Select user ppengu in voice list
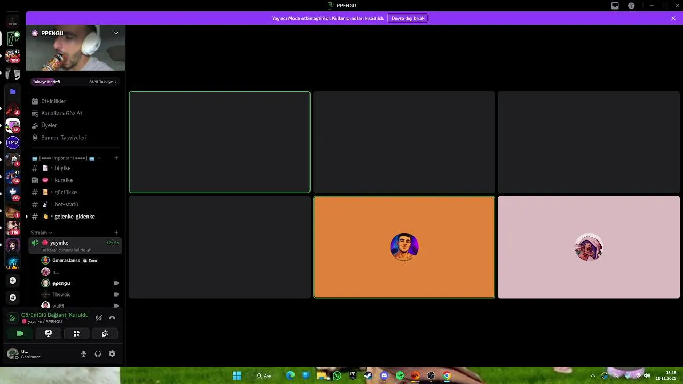The height and width of the screenshot is (384, 683). click(x=80, y=283)
